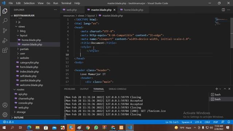Screen dimensions: 233x131
Task: Open notifications bell in status bar
Action: [229, 122]
